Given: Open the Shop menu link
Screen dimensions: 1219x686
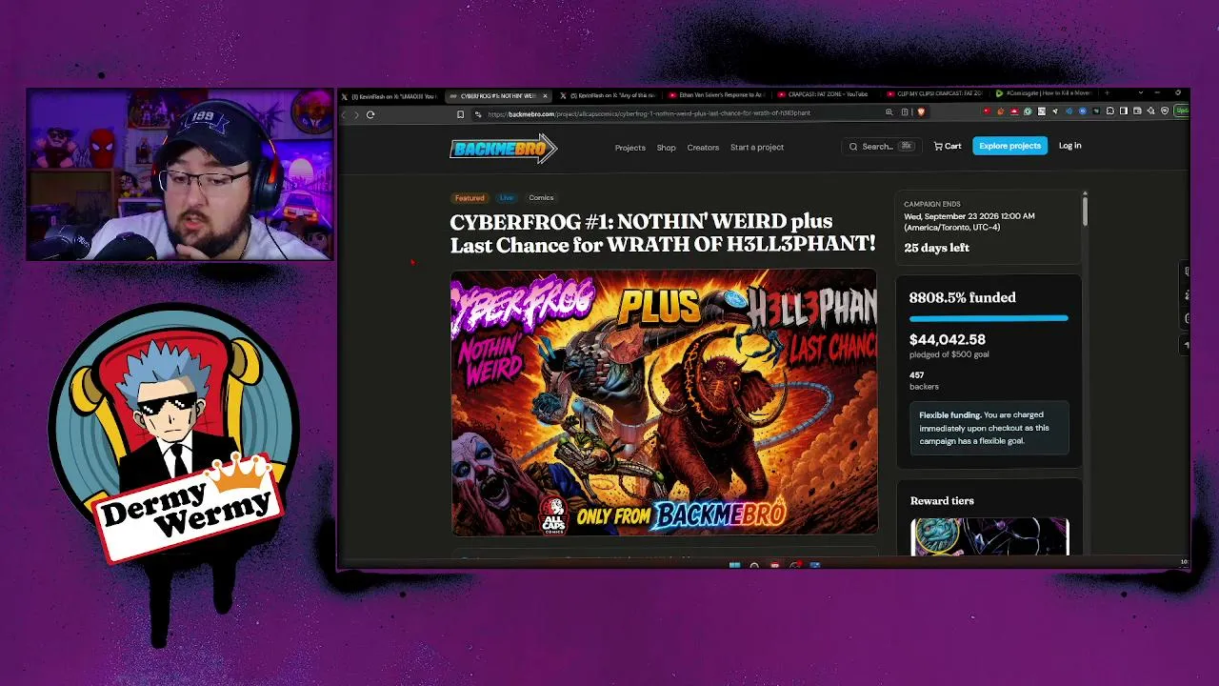Looking at the screenshot, I should pyautogui.click(x=666, y=148).
